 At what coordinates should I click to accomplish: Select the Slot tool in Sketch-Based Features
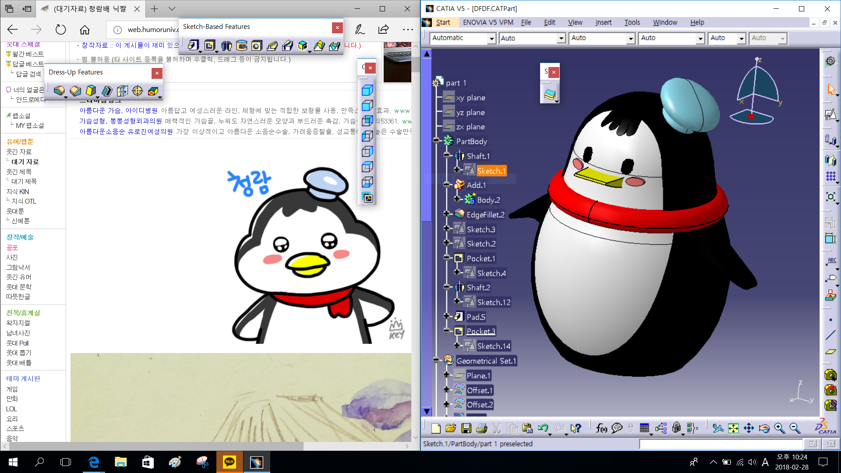(x=287, y=45)
